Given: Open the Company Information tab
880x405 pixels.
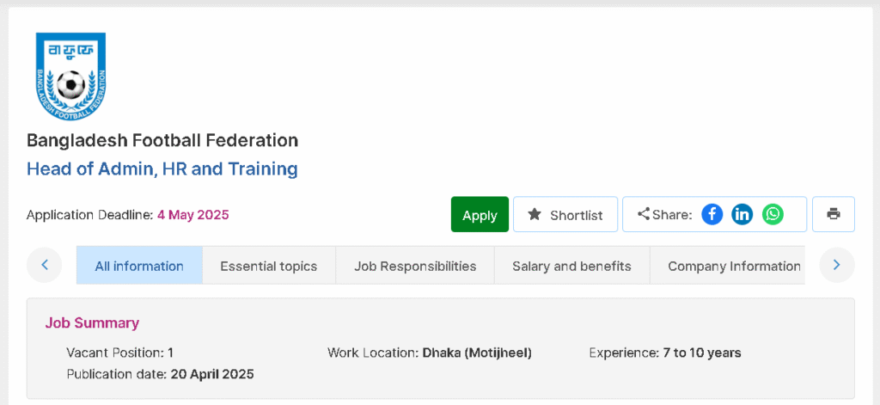Looking at the screenshot, I should pyautogui.click(x=727, y=266).
